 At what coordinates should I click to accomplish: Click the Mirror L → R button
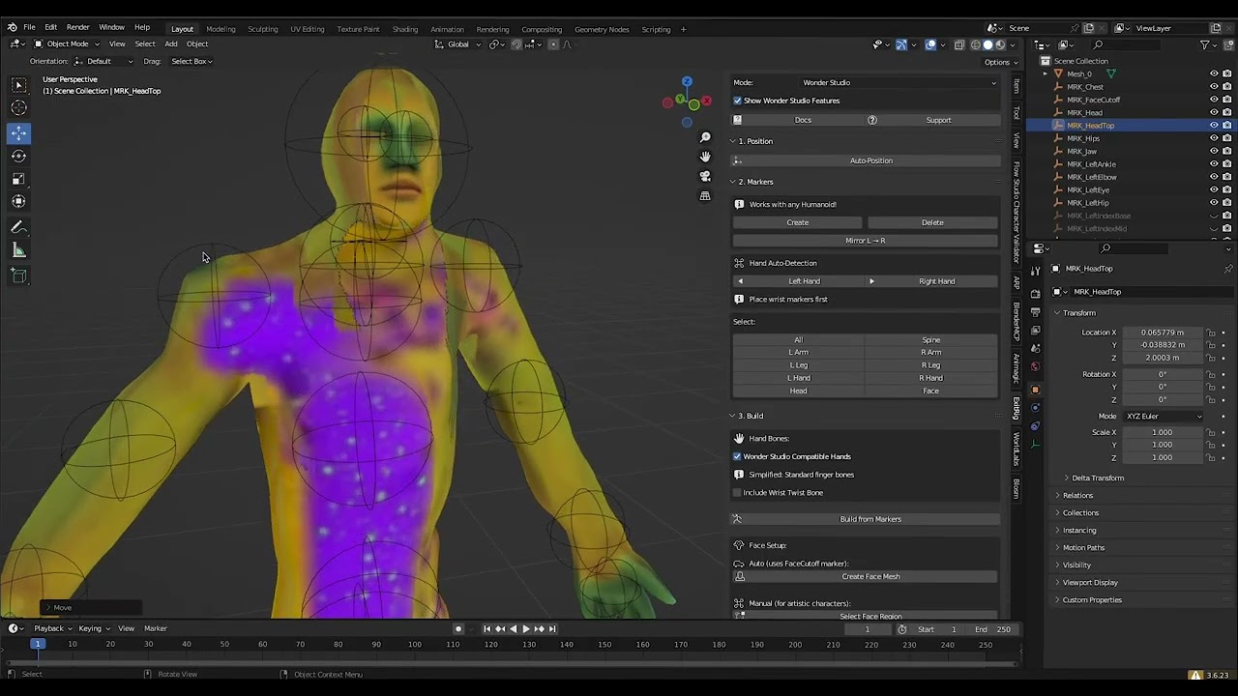pyautogui.click(x=866, y=241)
